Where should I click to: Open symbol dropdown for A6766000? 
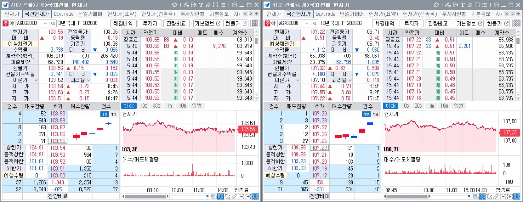(x=307, y=24)
